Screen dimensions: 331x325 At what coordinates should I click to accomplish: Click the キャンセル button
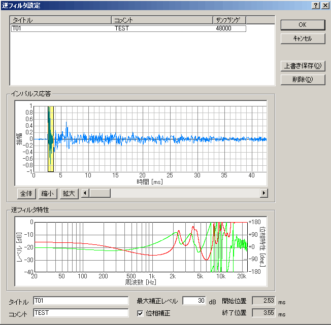(x=303, y=39)
